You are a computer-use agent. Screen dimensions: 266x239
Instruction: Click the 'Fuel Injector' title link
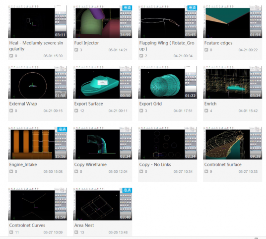click(x=86, y=43)
